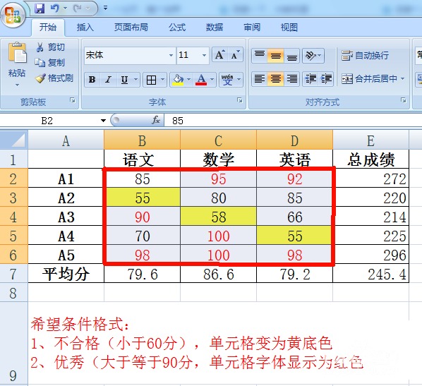Open the font name 宋体 dropdown
This screenshot has width=422, height=386.
pos(171,56)
